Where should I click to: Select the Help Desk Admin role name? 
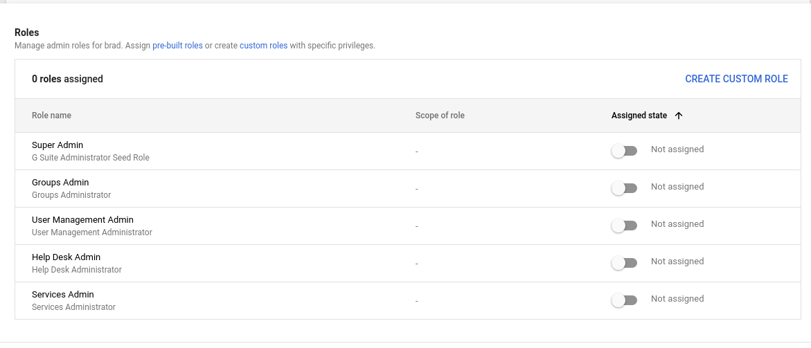pyautogui.click(x=66, y=257)
